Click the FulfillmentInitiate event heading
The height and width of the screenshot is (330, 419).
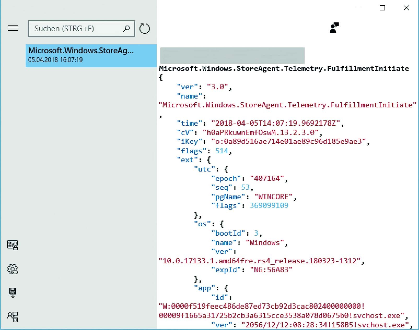point(284,69)
